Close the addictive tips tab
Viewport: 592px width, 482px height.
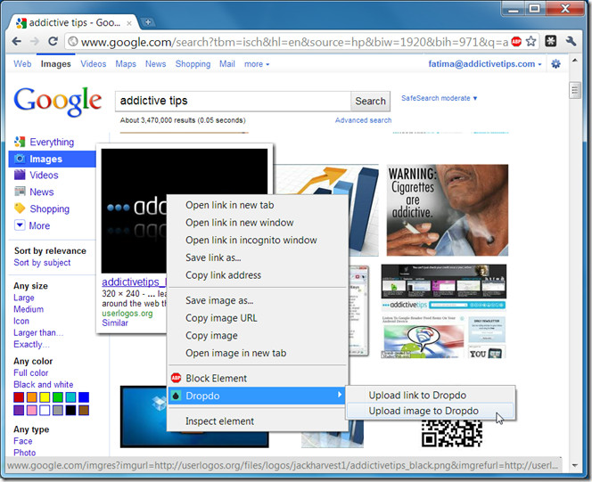(129, 23)
